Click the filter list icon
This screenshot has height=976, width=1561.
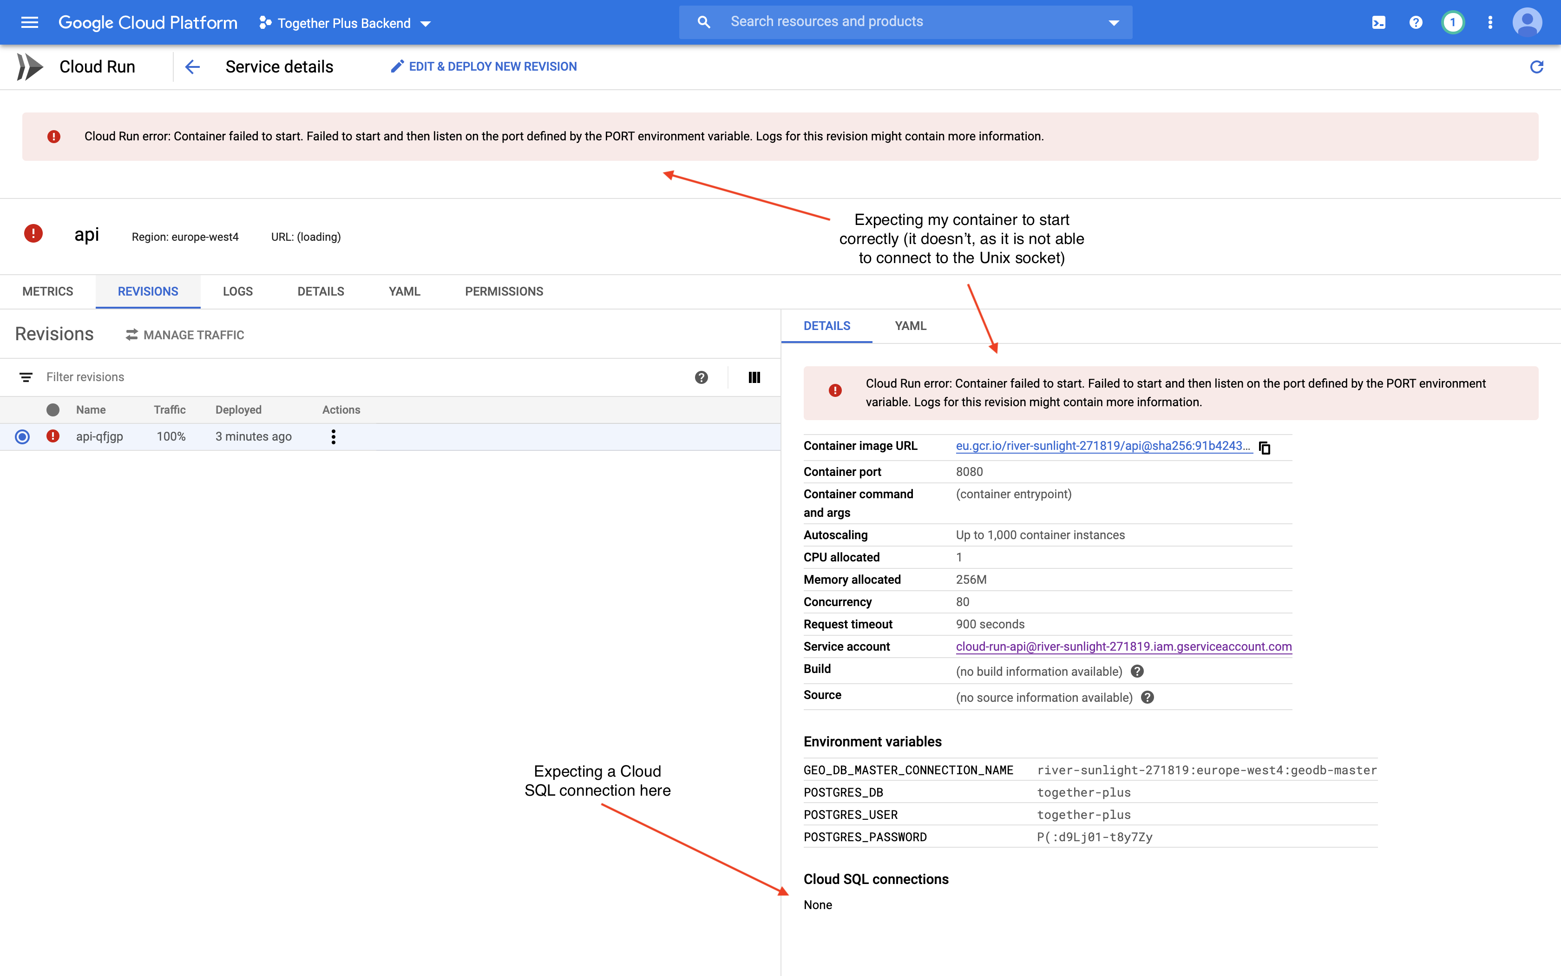pyautogui.click(x=26, y=377)
